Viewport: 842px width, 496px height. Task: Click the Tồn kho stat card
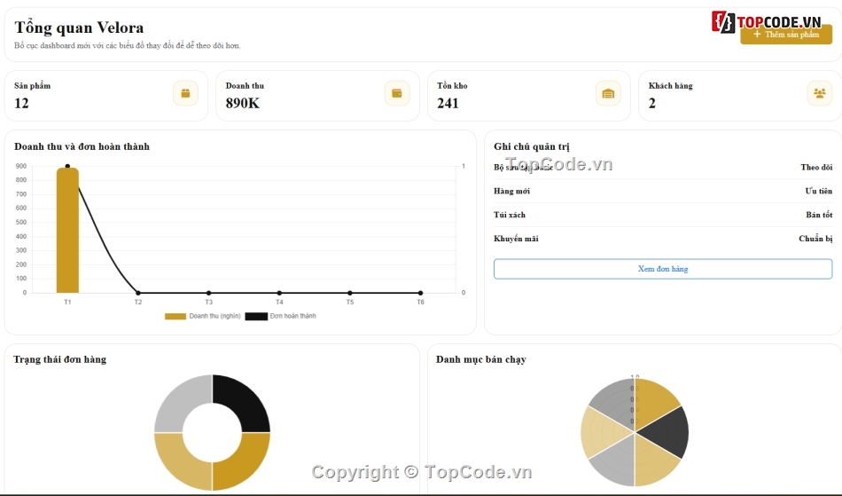529,96
